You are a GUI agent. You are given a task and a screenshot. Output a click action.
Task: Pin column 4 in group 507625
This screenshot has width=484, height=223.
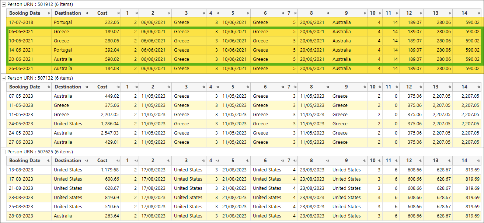coord(217,161)
